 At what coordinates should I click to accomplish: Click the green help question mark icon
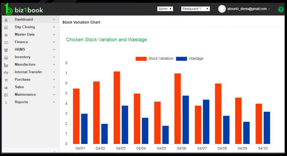(x=280, y=10)
